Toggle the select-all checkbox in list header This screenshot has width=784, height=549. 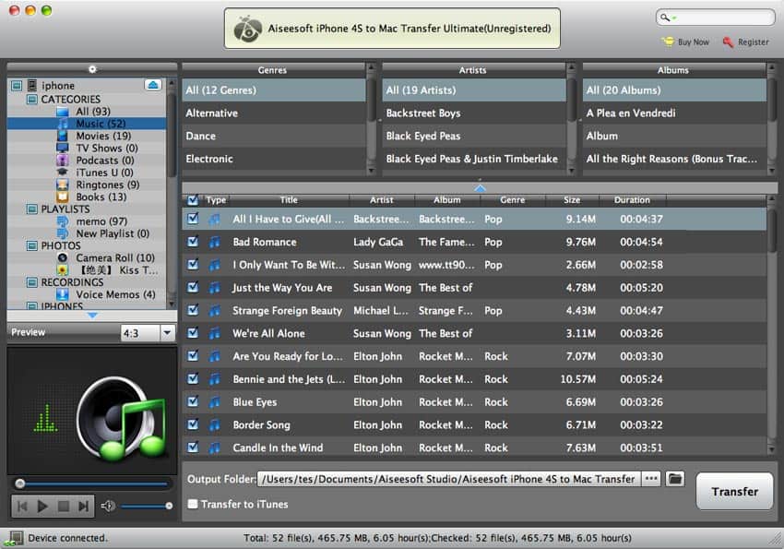pyautogui.click(x=193, y=200)
